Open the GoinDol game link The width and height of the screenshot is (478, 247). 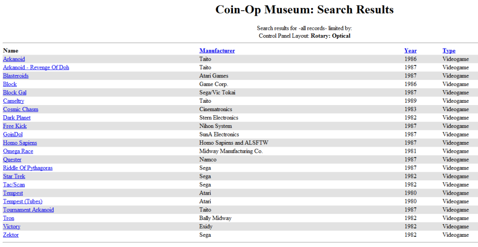click(x=13, y=135)
